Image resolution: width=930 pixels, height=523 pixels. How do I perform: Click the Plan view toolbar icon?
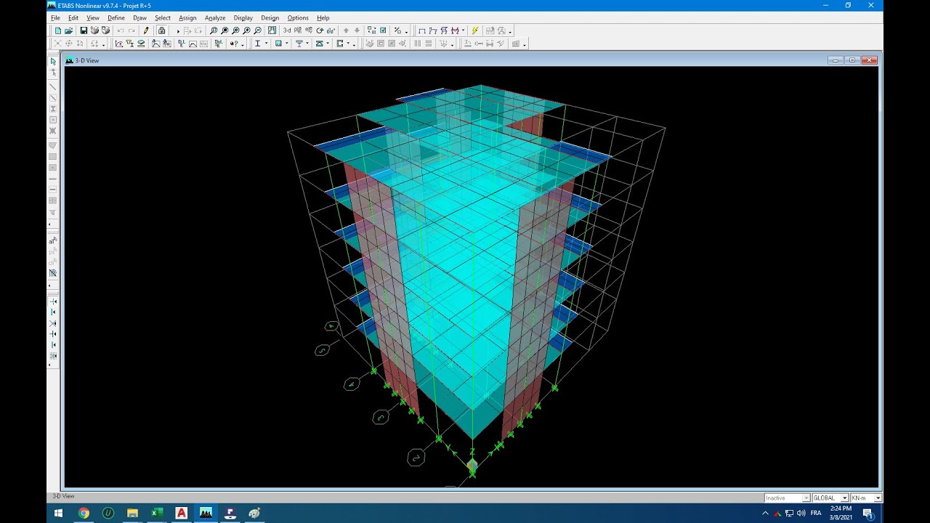298,31
